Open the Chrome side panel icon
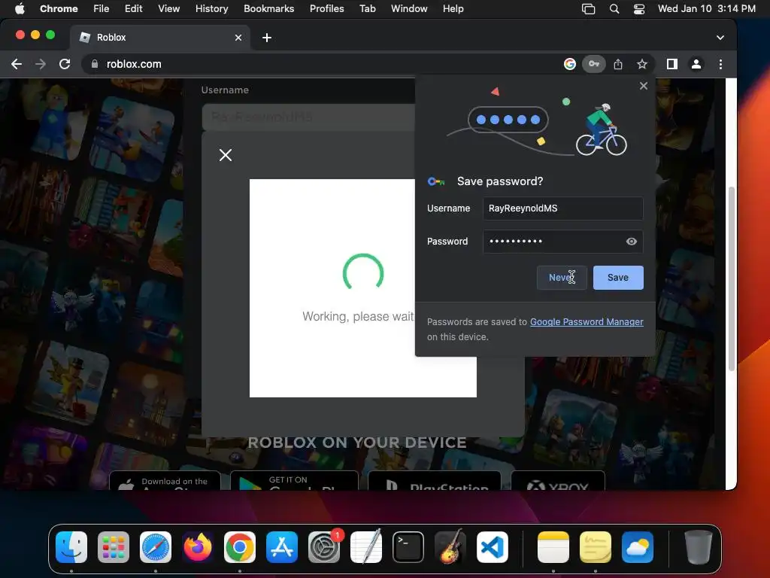This screenshot has height=578, width=770. [x=672, y=64]
